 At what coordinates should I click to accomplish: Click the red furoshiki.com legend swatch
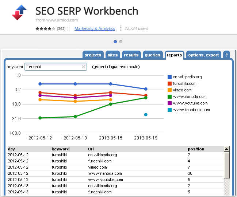tap(169, 83)
